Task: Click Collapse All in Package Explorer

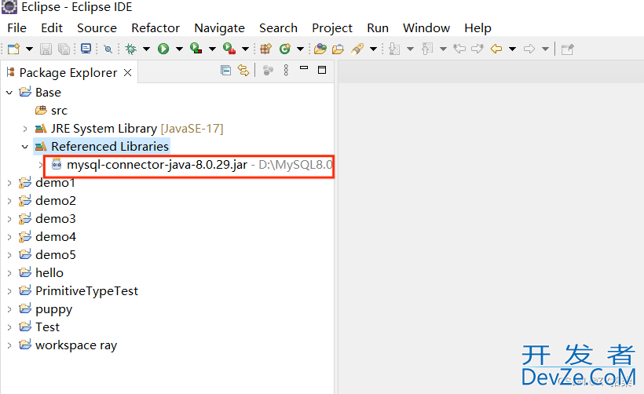Action: (x=225, y=70)
